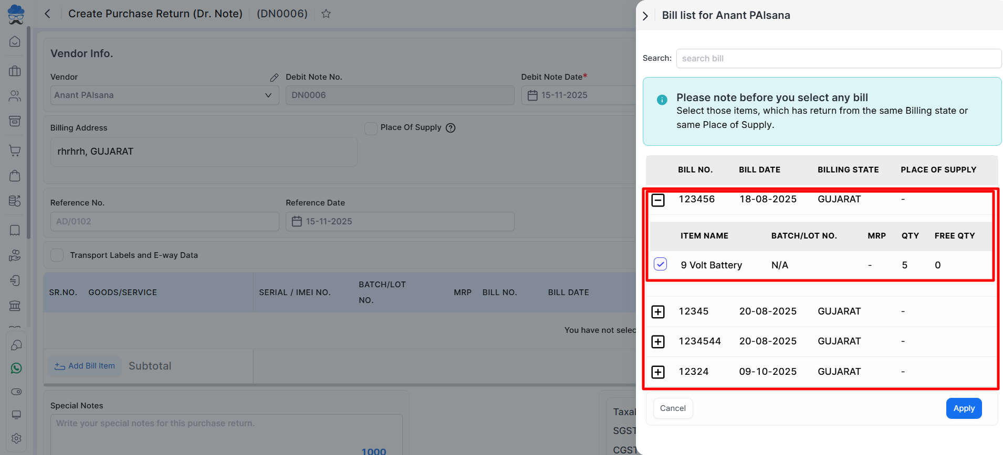The image size is (1003, 455).
Task: Expand bill 12324 dated 09-10-2025
Action: [658, 372]
